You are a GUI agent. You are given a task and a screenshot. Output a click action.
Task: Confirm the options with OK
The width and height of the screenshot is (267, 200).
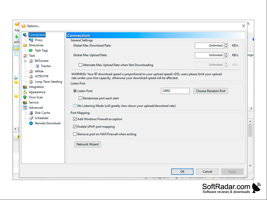point(182,172)
